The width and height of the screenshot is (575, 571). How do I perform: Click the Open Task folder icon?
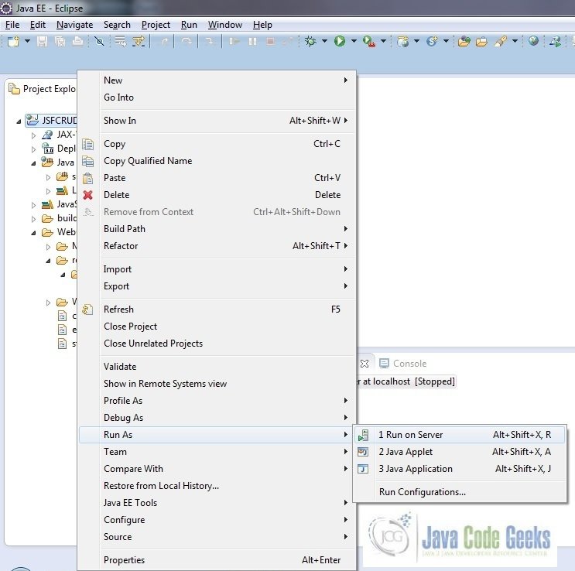pyautogui.click(x=481, y=42)
